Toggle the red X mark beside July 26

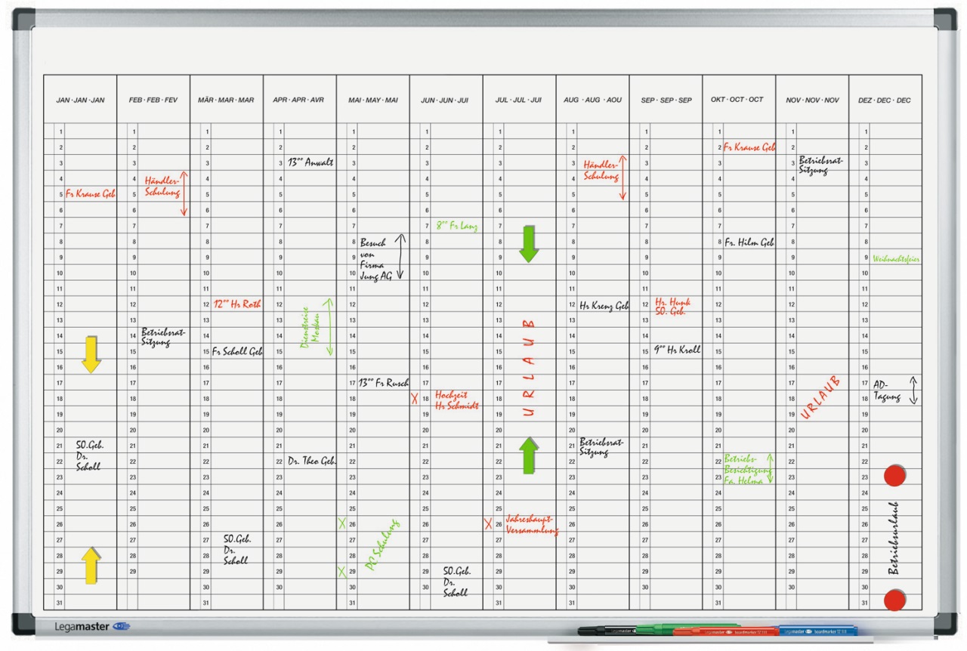click(x=488, y=524)
